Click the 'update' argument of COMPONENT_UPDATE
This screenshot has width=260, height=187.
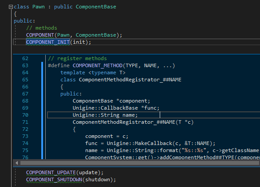(x=88, y=172)
